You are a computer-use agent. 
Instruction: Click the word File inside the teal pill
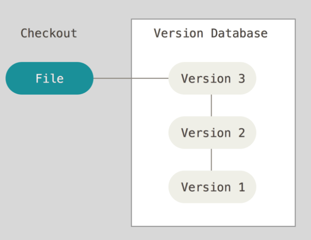50,79
